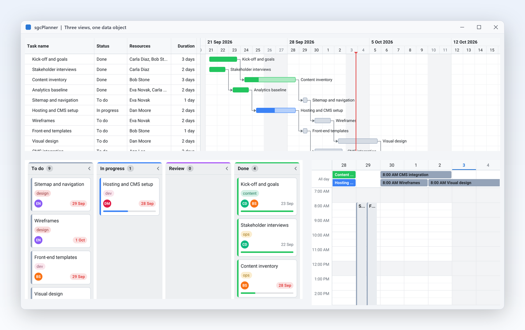This screenshot has width=525, height=330.
Task: Click the red today marker in Gantt
Action: [x=356, y=102]
